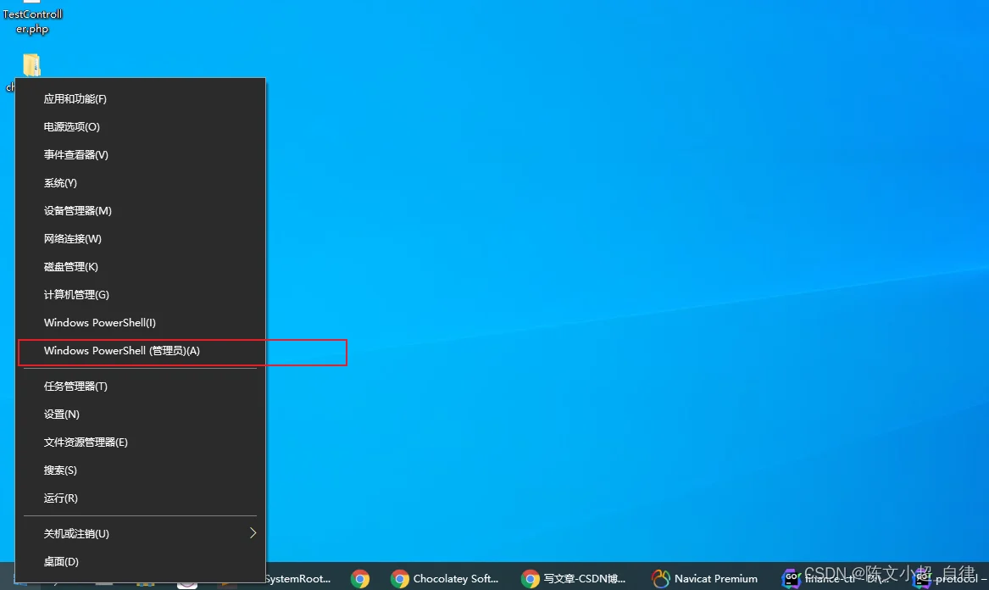Launch 文件资源管理器(E)
The height and width of the screenshot is (590, 989).
[140, 442]
